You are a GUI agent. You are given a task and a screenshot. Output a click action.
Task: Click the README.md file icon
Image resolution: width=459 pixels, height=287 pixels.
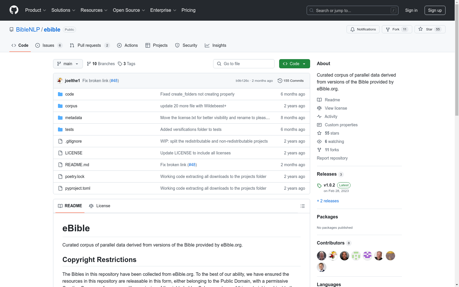(60, 165)
